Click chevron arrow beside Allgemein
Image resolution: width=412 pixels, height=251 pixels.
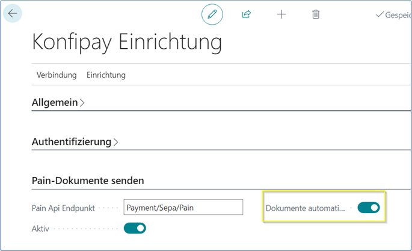point(82,103)
